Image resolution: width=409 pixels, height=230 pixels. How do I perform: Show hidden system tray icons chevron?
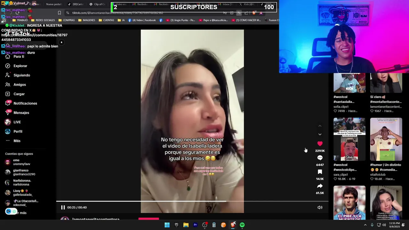click(x=365, y=225)
